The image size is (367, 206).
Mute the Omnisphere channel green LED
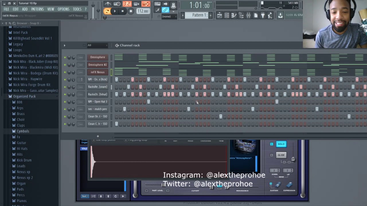tap(65, 57)
